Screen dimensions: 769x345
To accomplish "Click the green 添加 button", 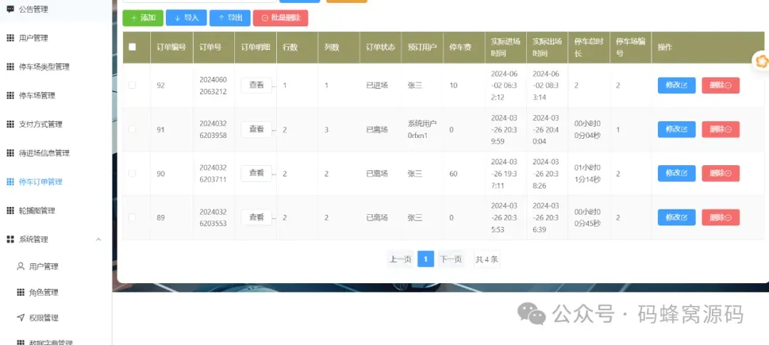I will 142,18.
